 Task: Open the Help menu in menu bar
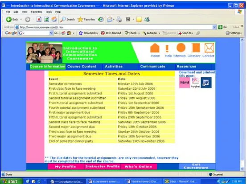pyautogui.click(x=58, y=12)
